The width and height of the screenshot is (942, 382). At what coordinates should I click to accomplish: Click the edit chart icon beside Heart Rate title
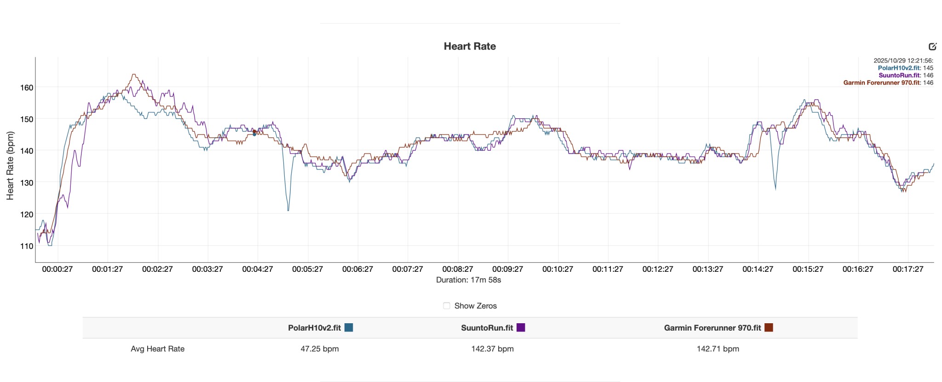(932, 46)
